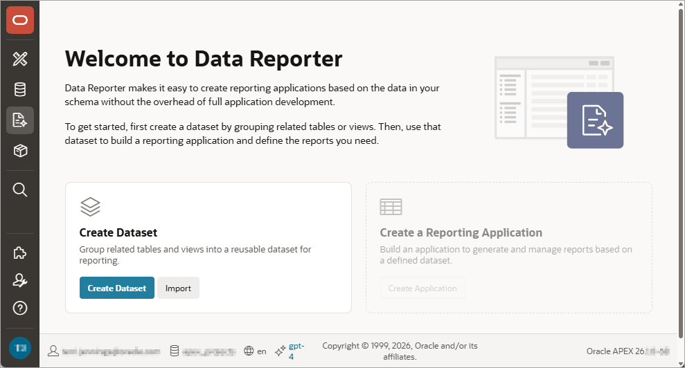Click the vertical scrollbar thumb
Screen dimensions: 685x368
681,174
